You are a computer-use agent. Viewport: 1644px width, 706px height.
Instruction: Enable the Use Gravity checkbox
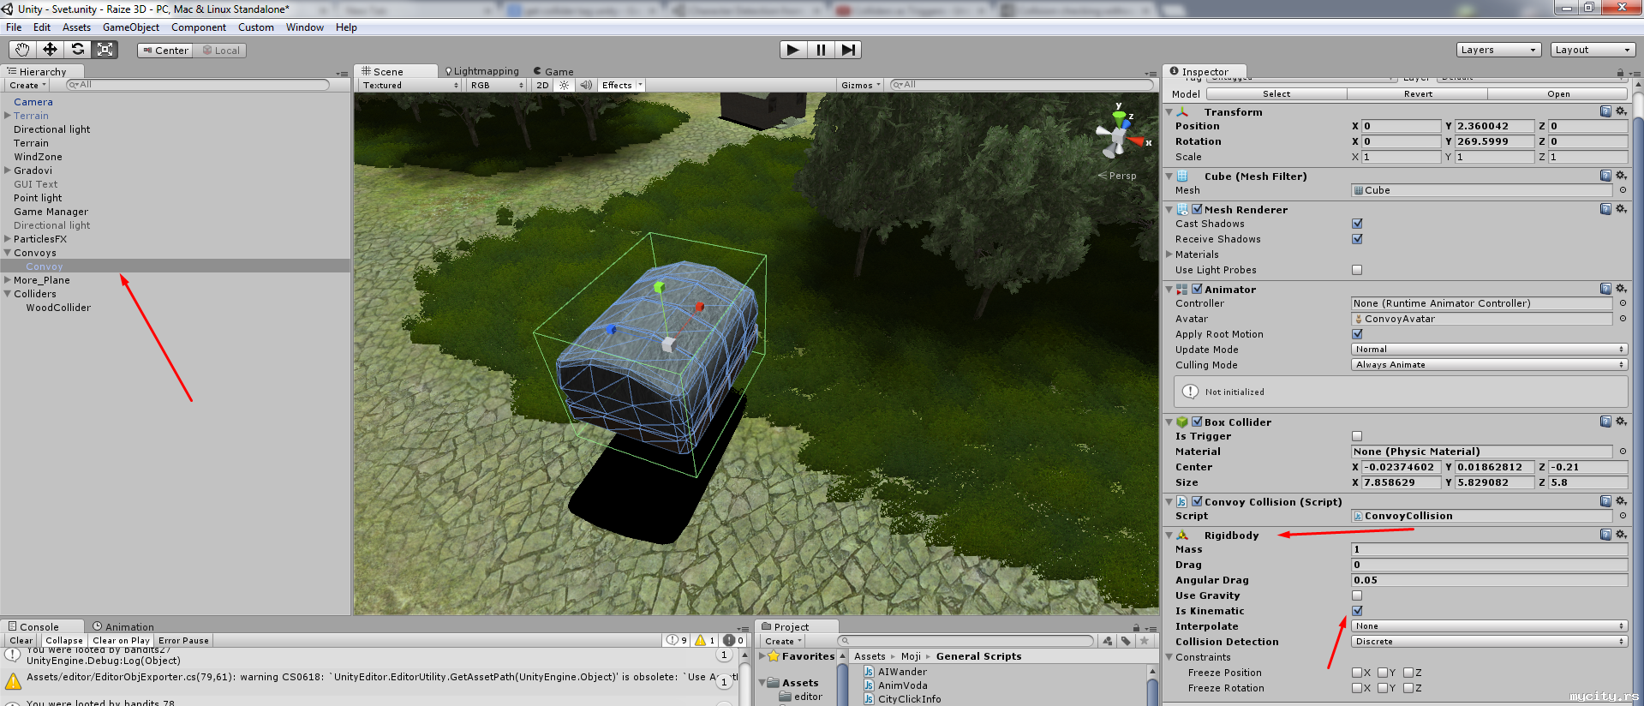click(1357, 595)
